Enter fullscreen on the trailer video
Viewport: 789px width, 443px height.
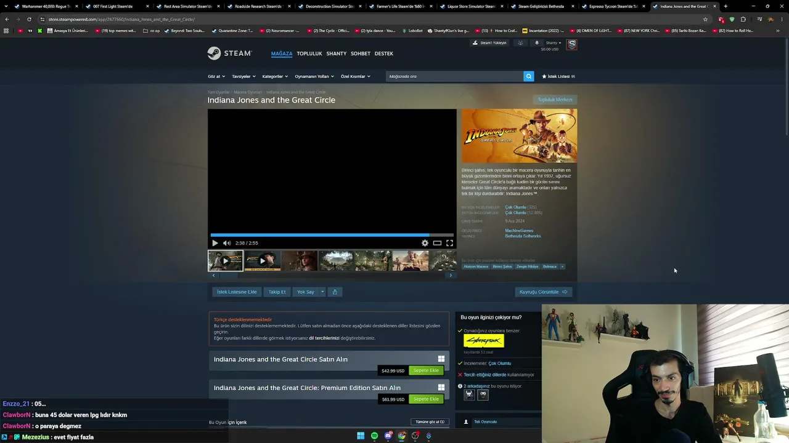pyautogui.click(x=449, y=243)
